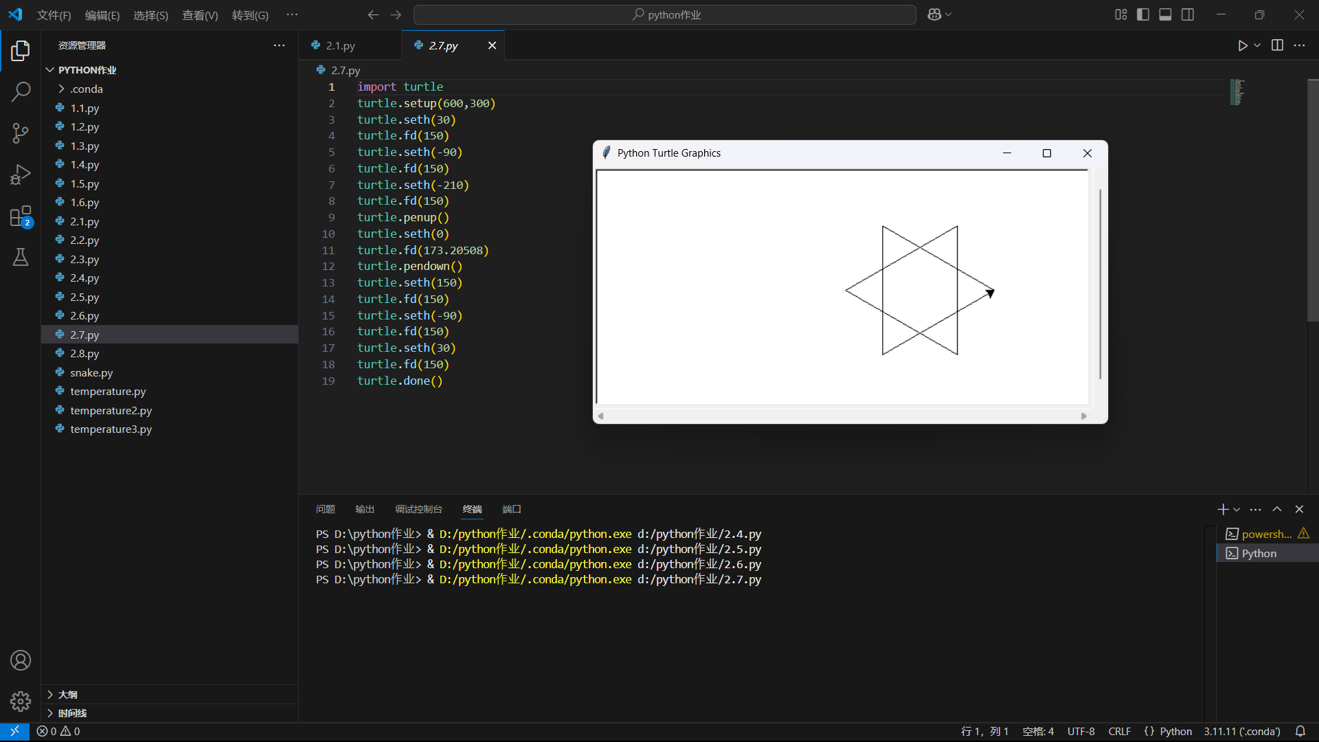The height and width of the screenshot is (742, 1319).
Task: Open Manage gear settings icon
Action: click(21, 701)
